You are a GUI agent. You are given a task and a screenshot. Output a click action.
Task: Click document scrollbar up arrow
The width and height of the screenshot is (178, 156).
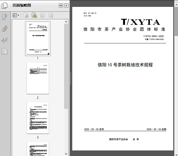click(176, 2)
